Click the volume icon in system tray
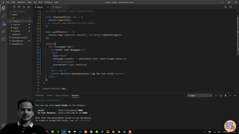This screenshot has width=239, height=134. click(219, 132)
